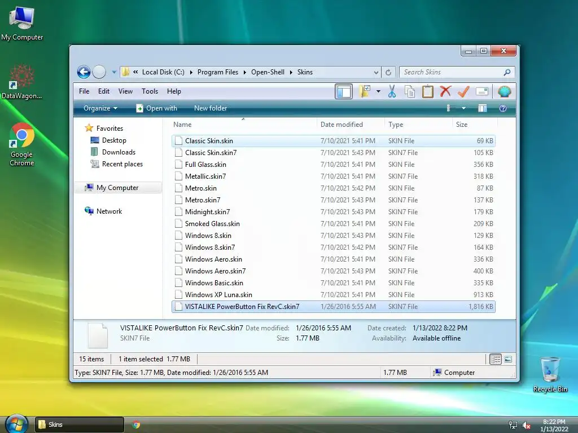The image size is (578, 433).
Task: Open Google Chrome desktop shortcut
Action: pyautogui.click(x=22, y=145)
